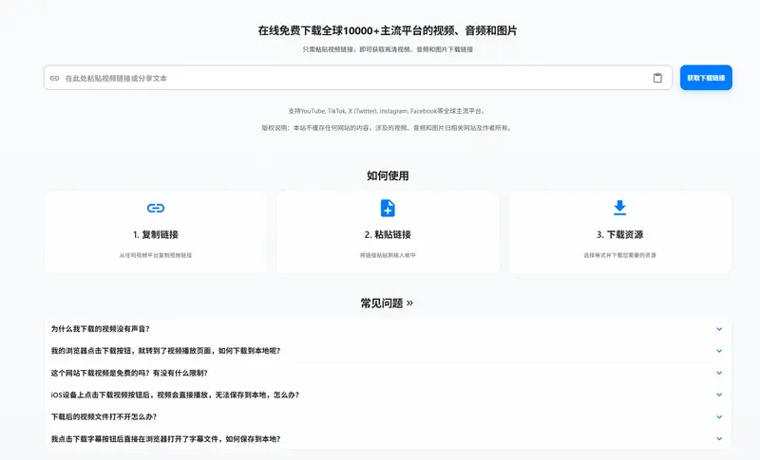Click description 从任何视频平台复制视频链接
Viewport: 760px width, 460px height.
click(156, 255)
